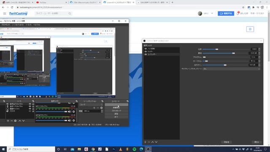Open scene transition properties gear icon

tap(102, 108)
